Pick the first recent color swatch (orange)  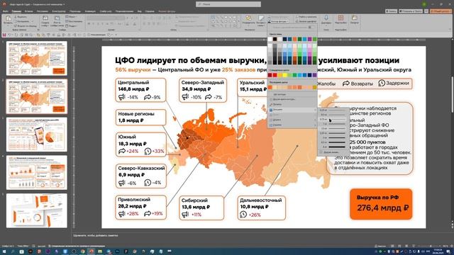[270, 87]
